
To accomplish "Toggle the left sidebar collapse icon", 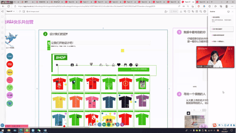I will 3,11.
